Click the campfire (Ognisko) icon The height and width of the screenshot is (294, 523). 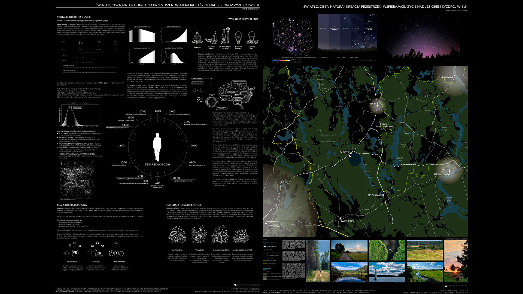197,38
